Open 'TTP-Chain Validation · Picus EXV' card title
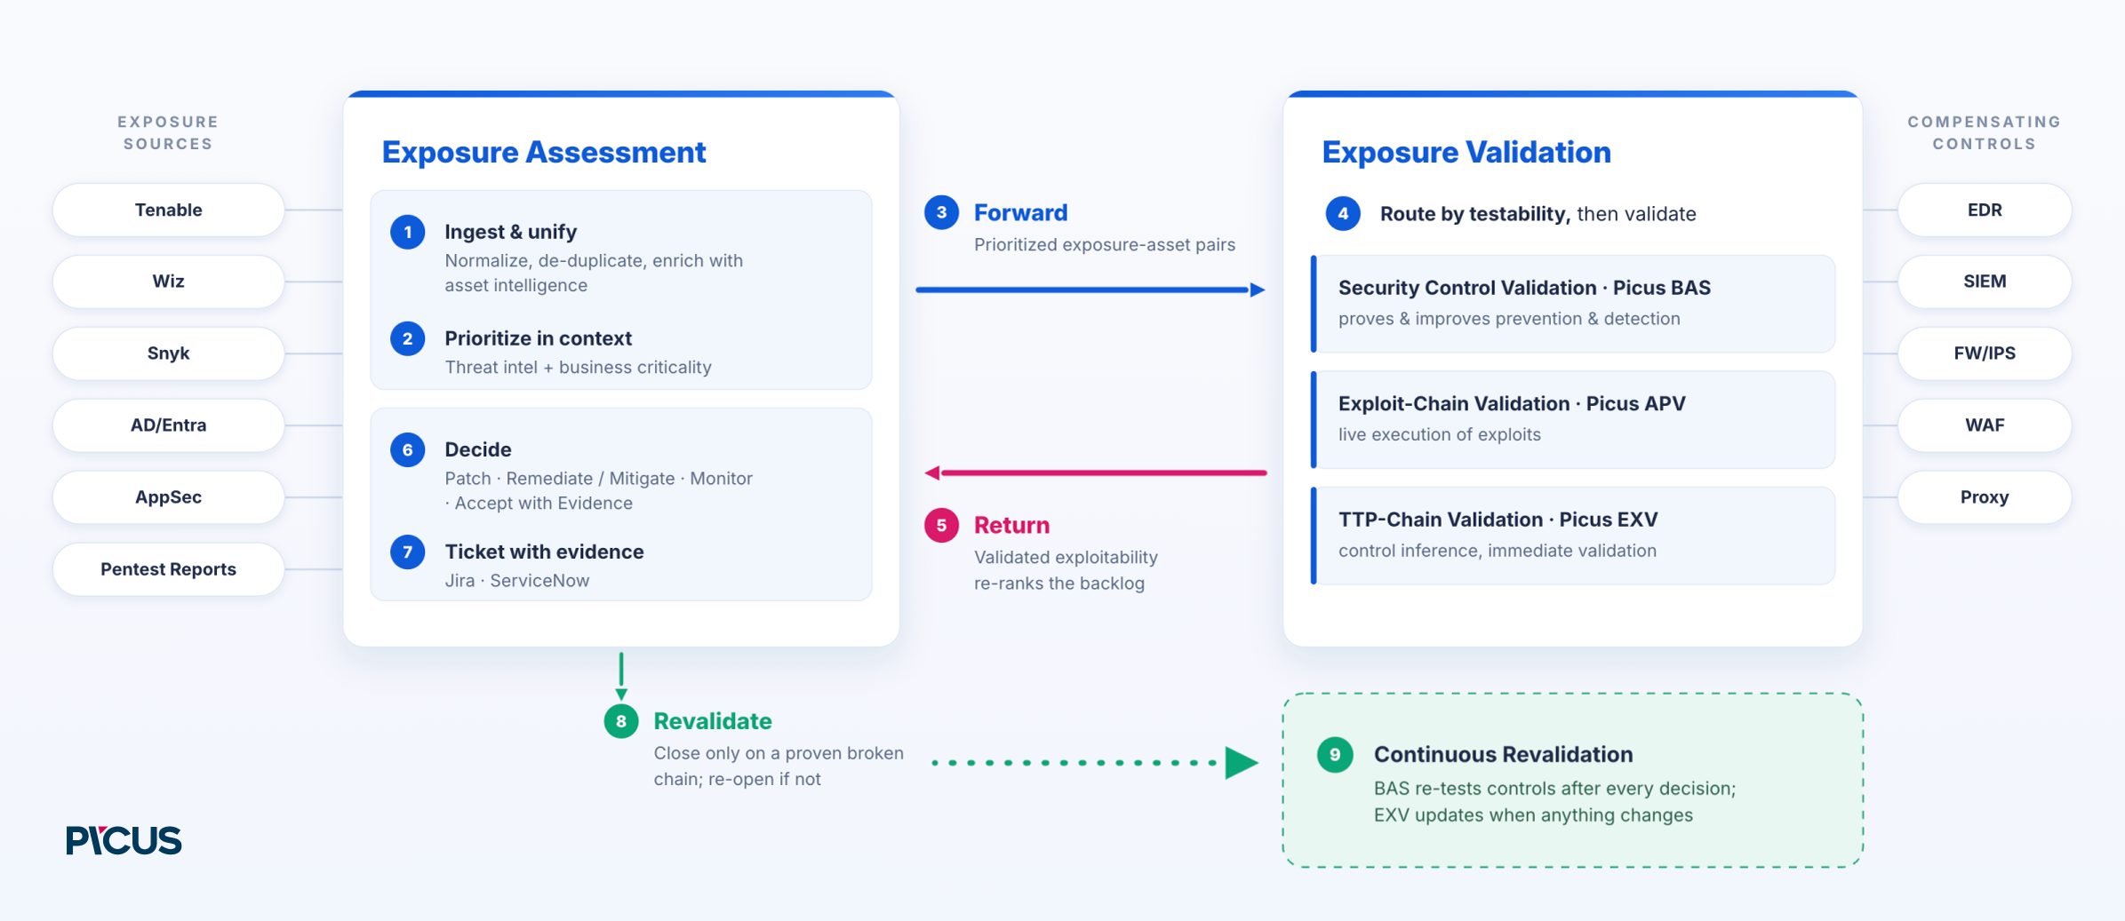The height and width of the screenshot is (921, 2125). pyautogui.click(x=1498, y=520)
